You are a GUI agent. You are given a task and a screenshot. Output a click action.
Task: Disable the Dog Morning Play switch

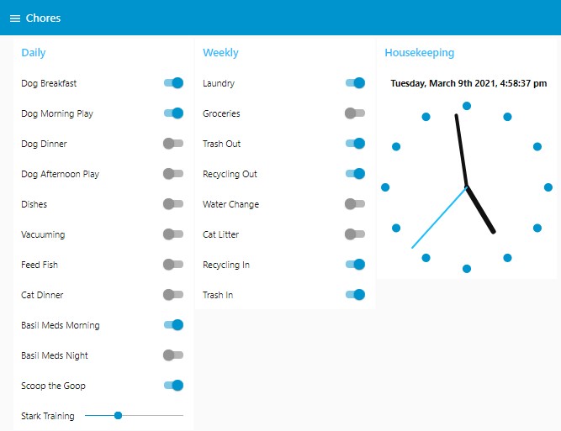(173, 113)
